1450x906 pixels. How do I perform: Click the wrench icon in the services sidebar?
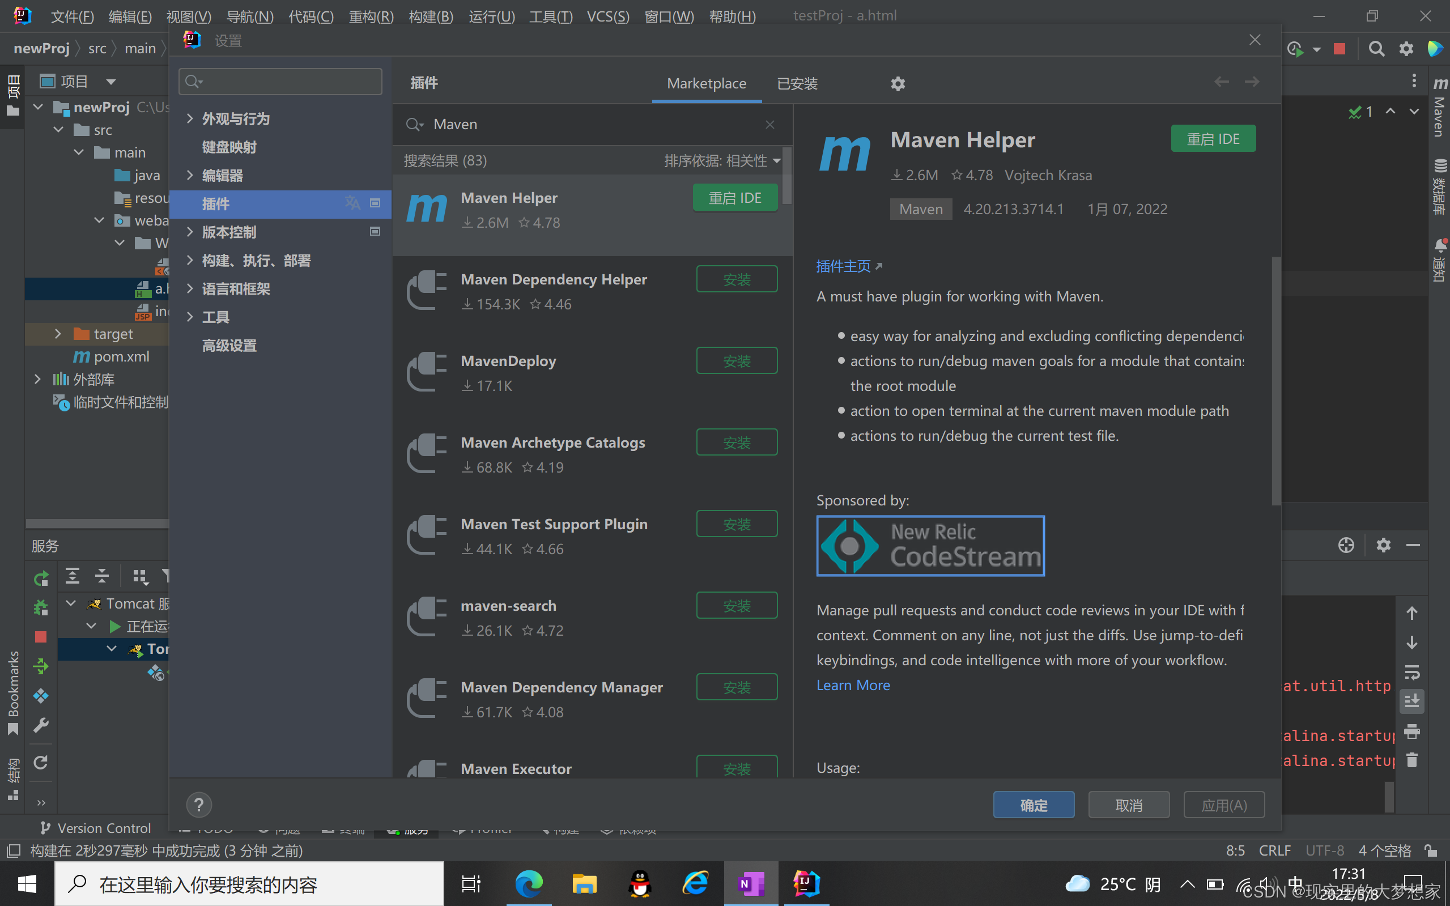coord(41,726)
